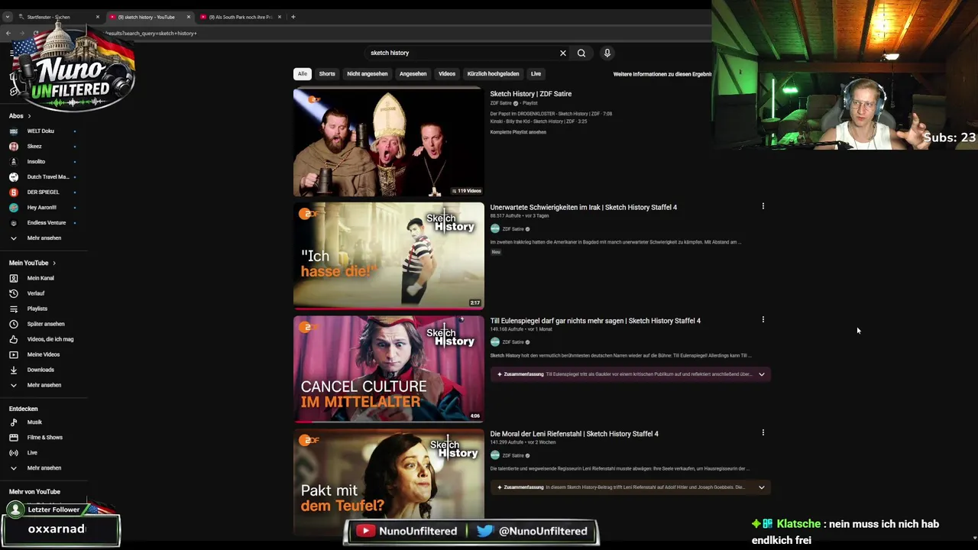The height and width of the screenshot is (550, 978).
Task: Expand Zusammenfassung of Leni Riefenstahl video
Action: tap(761, 487)
